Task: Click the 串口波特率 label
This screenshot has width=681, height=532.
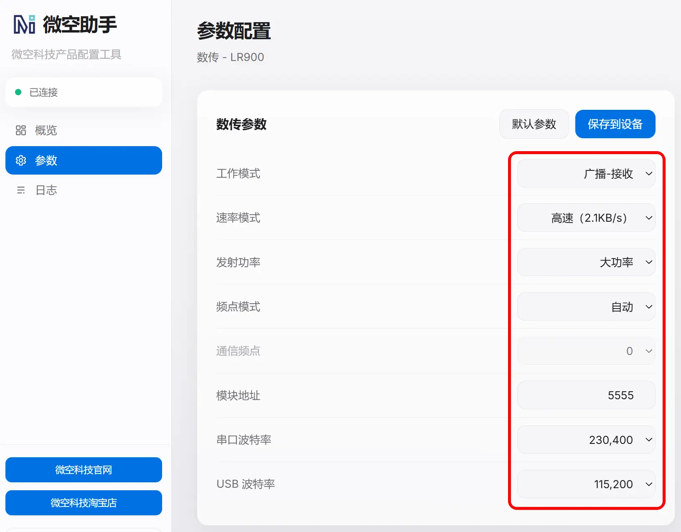Action: point(244,440)
